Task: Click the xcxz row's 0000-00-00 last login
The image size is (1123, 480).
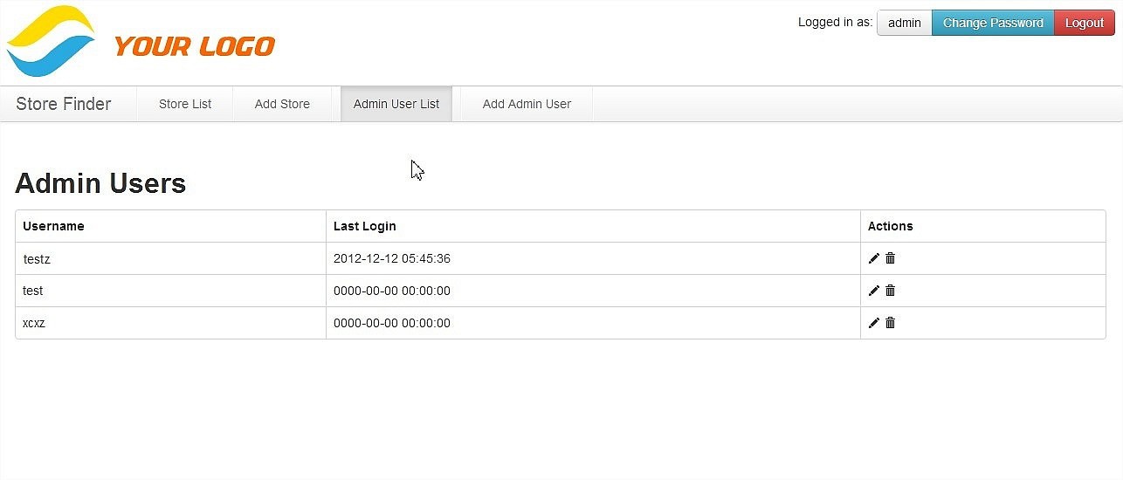Action: click(392, 323)
